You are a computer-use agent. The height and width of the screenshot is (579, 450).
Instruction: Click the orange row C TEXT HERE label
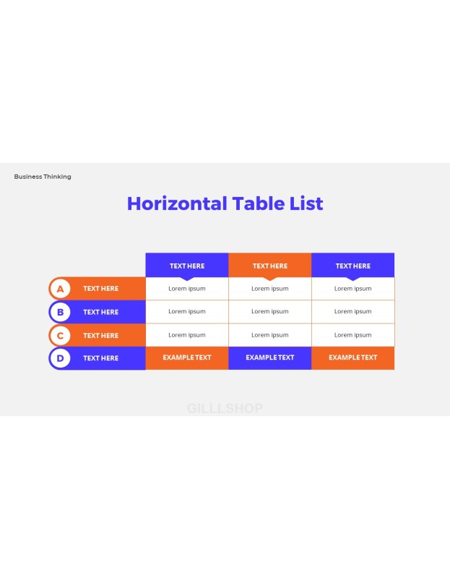pyautogui.click(x=100, y=336)
